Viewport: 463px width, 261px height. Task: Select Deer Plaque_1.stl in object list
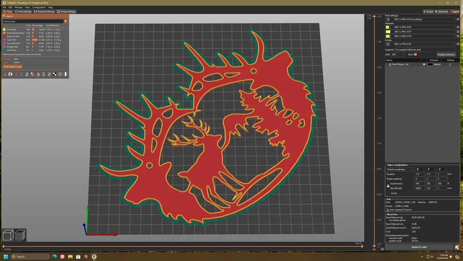coord(400,64)
